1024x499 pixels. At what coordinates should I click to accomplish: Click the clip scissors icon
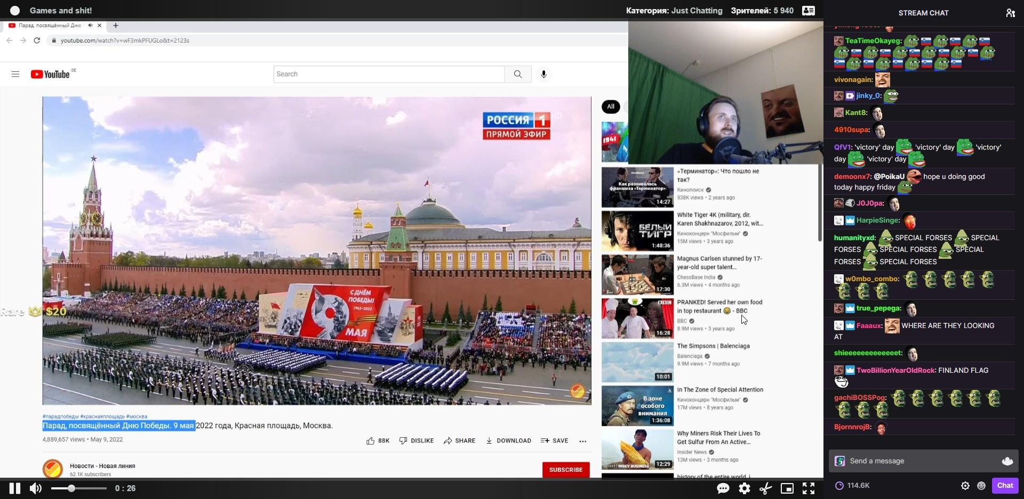coord(766,488)
